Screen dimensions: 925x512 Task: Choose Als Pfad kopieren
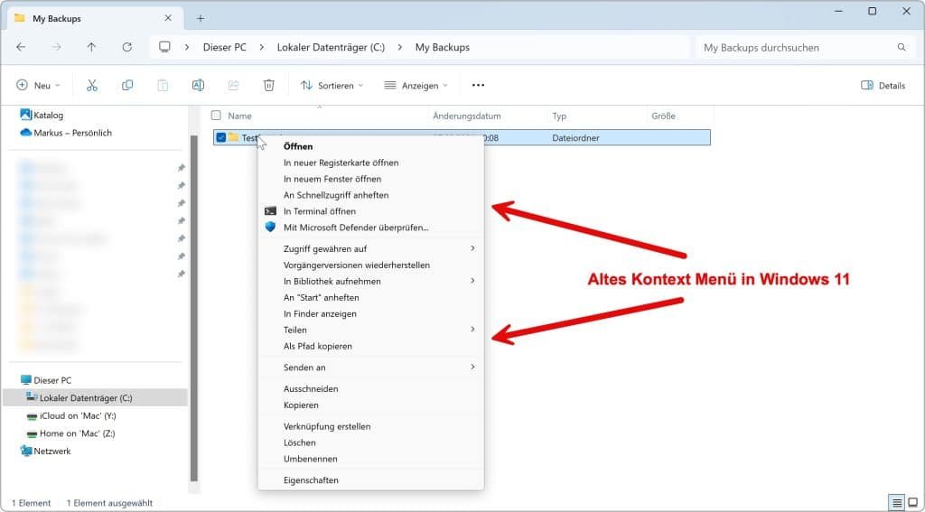click(370, 346)
